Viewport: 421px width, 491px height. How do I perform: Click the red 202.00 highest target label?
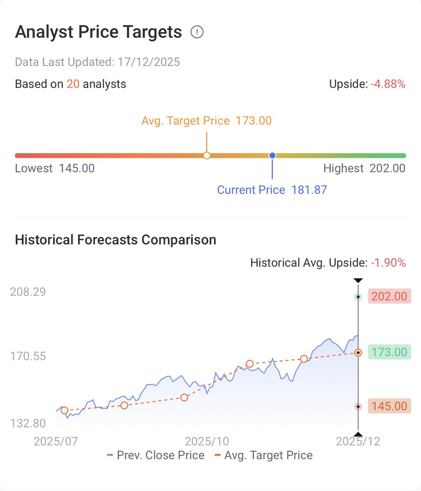(x=389, y=296)
